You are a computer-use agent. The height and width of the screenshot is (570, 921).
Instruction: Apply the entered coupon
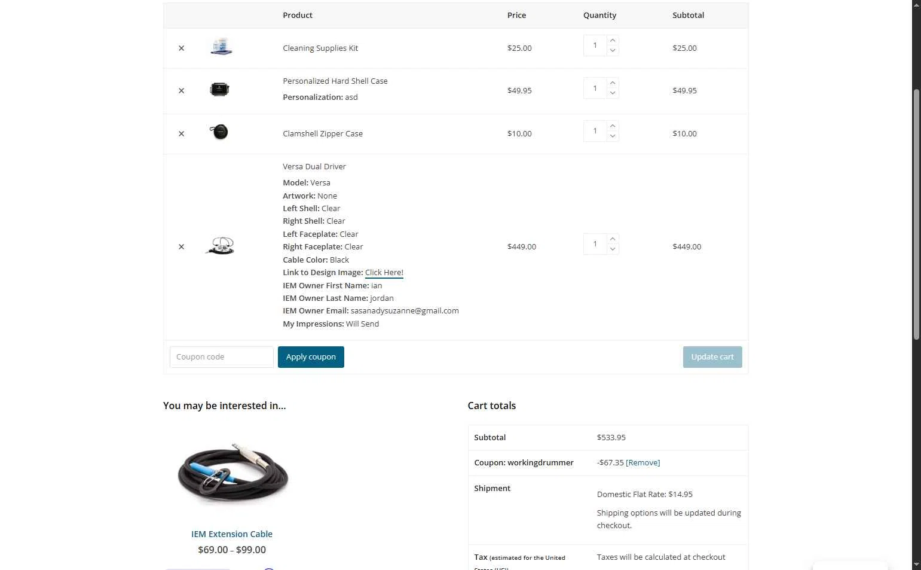[x=311, y=357]
